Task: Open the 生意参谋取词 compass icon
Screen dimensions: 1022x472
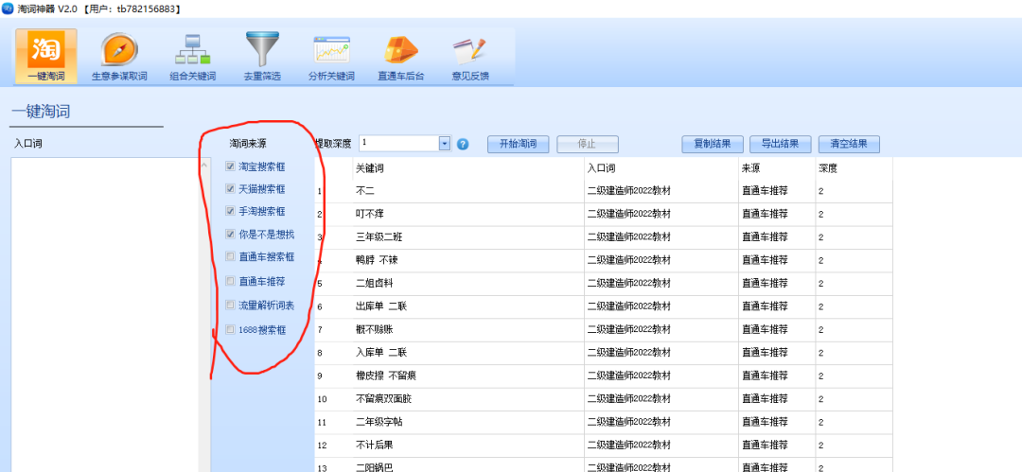Action: click(x=119, y=57)
